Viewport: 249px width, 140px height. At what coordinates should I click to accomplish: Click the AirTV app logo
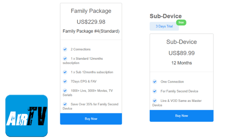(x=27, y=116)
